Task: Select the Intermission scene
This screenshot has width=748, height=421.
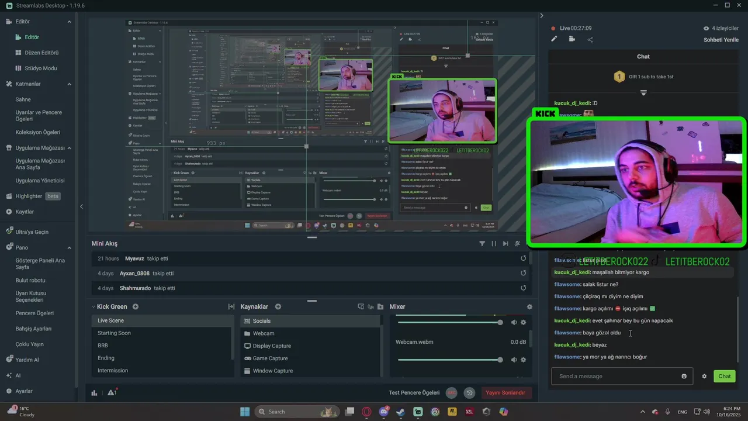Action: (x=162, y=370)
